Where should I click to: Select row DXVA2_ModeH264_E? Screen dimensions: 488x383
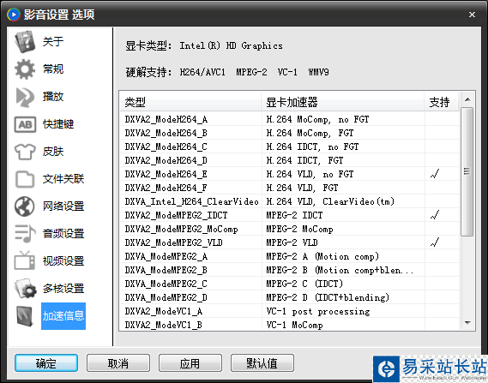[289, 174]
